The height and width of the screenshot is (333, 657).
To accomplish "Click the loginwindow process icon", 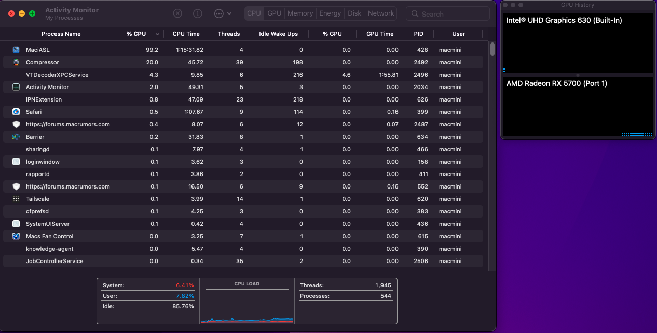I will tap(16, 162).
